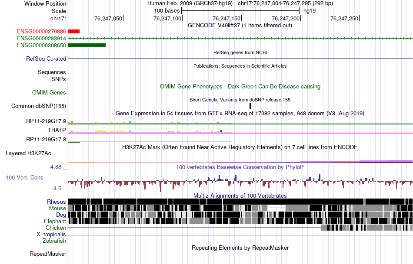413x264 pixels.
Task: Click the Elephant alignment label
Action: tap(55, 222)
